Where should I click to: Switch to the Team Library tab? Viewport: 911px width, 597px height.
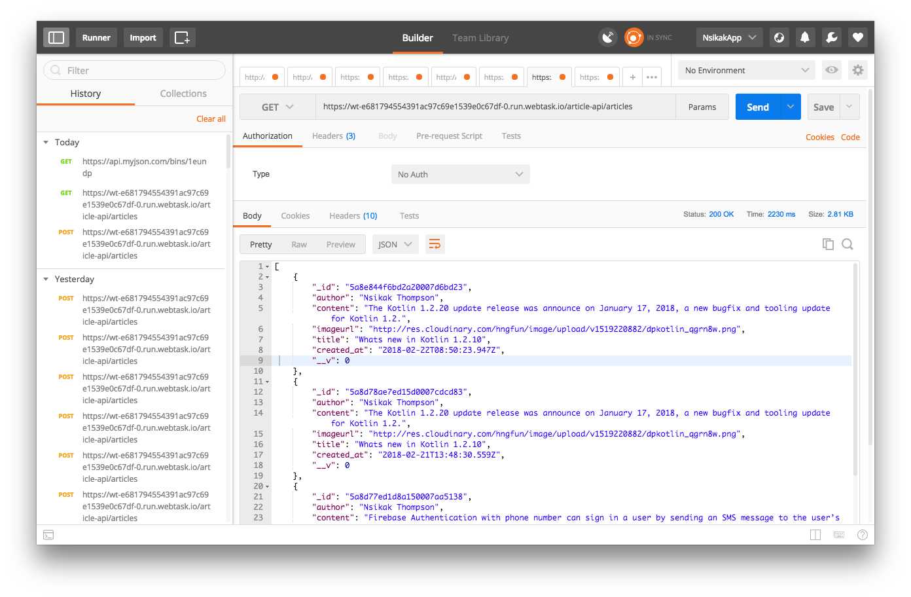point(480,38)
